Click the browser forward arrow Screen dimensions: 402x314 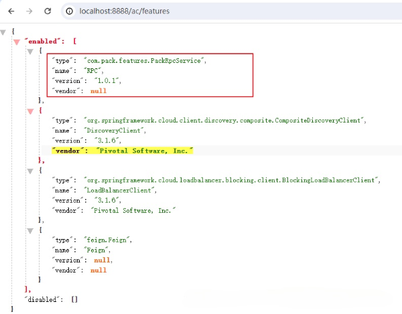click(29, 11)
